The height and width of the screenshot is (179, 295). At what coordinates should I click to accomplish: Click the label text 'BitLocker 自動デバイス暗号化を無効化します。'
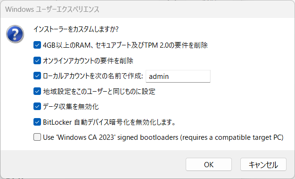pyautogui.click(x=109, y=122)
